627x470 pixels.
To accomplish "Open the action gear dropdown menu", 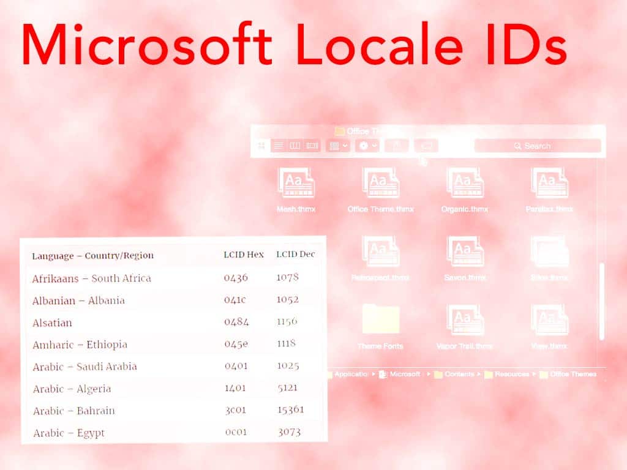I will coord(366,146).
